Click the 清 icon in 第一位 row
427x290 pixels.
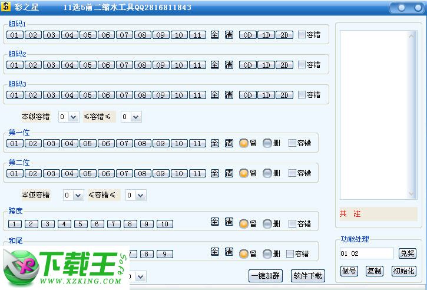(229, 143)
